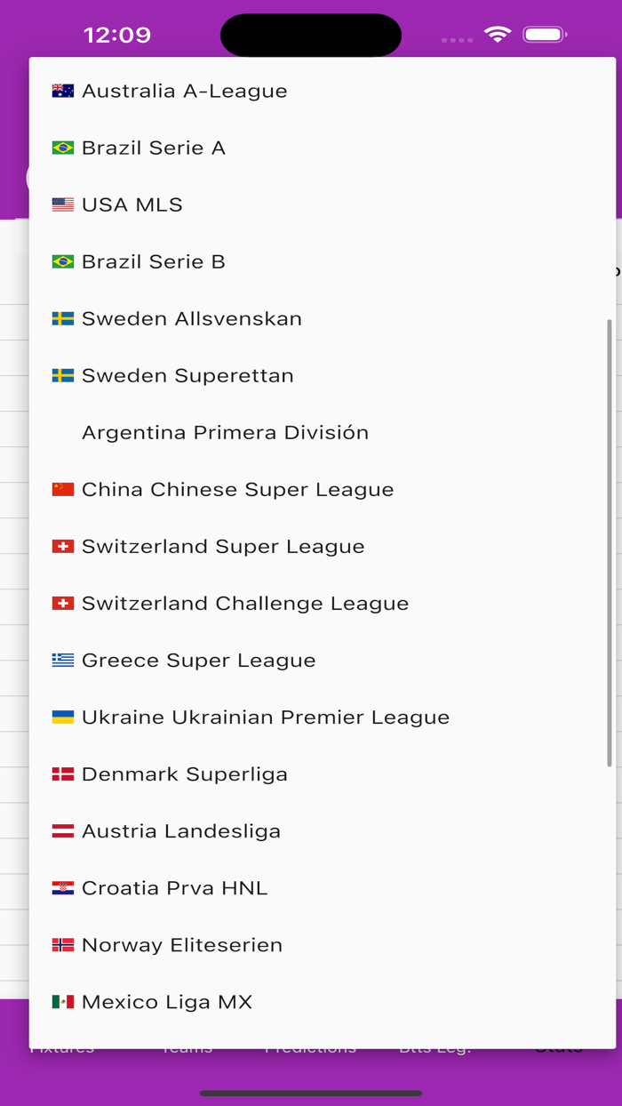Click the USA flag beside MLS
Screen dimensions: 622x1106
pos(61,204)
